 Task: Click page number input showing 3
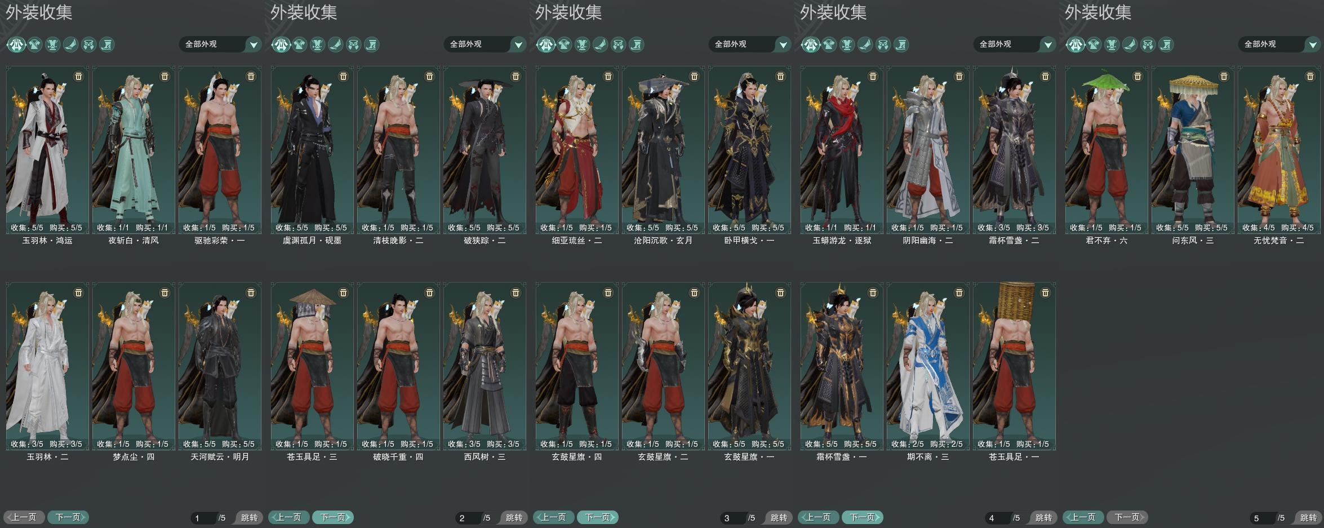[x=732, y=518]
